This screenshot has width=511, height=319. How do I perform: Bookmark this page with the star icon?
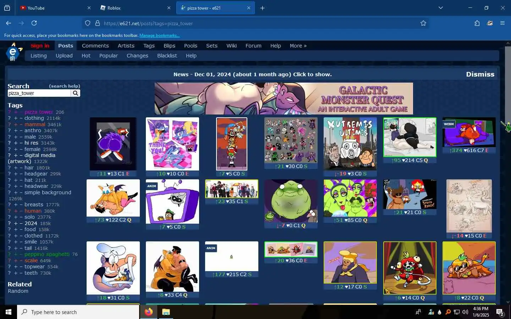(423, 23)
